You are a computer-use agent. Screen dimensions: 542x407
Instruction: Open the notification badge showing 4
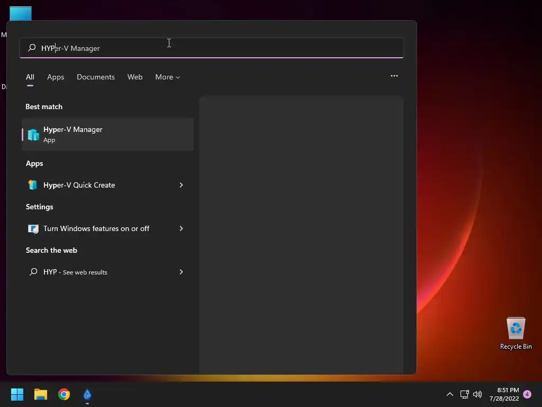click(x=527, y=394)
